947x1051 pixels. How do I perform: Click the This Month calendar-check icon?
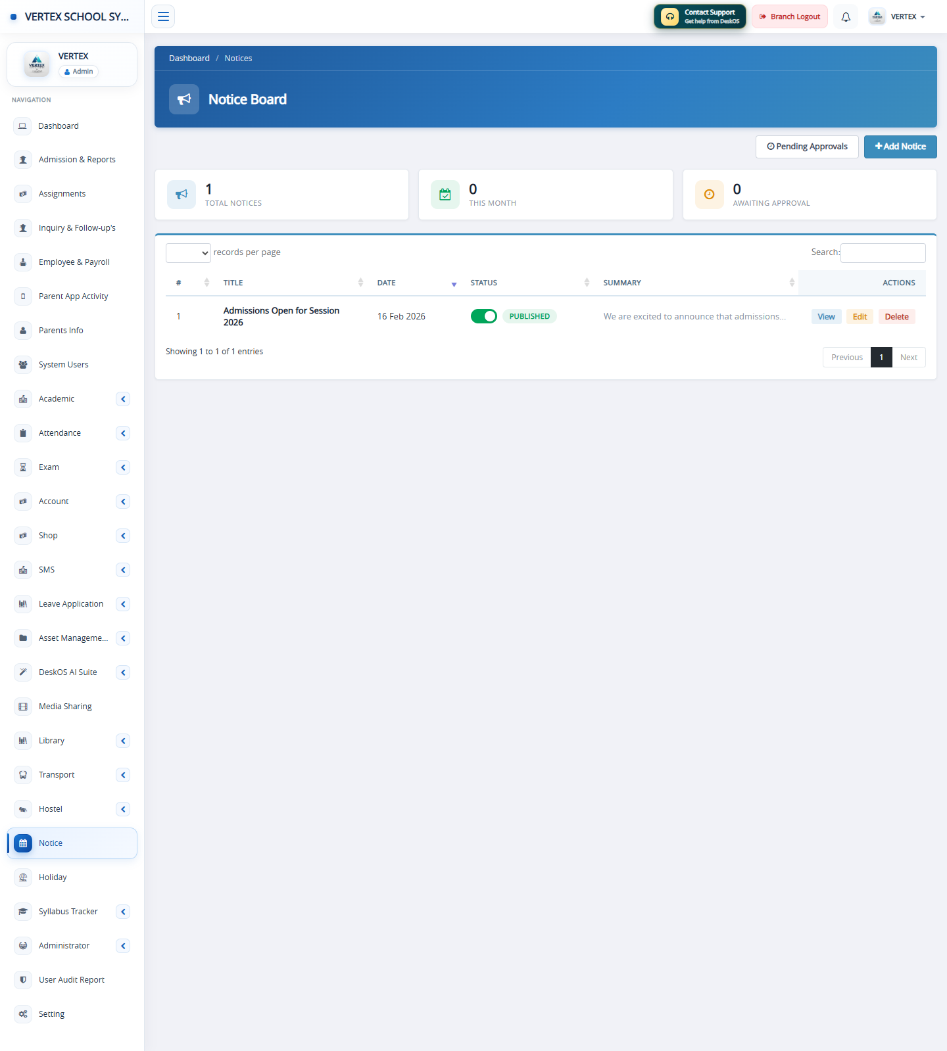click(x=445, y=195)
